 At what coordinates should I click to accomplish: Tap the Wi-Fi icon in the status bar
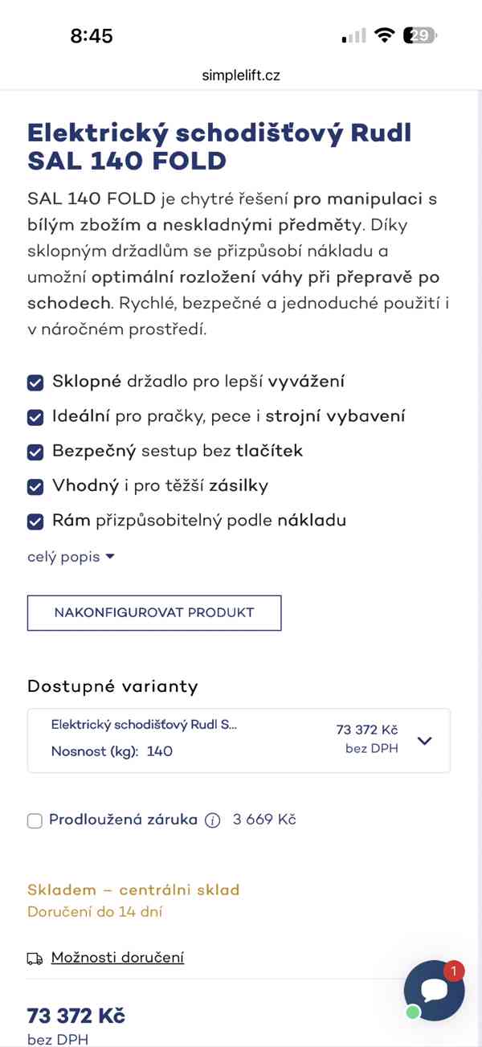click(385, 35)
